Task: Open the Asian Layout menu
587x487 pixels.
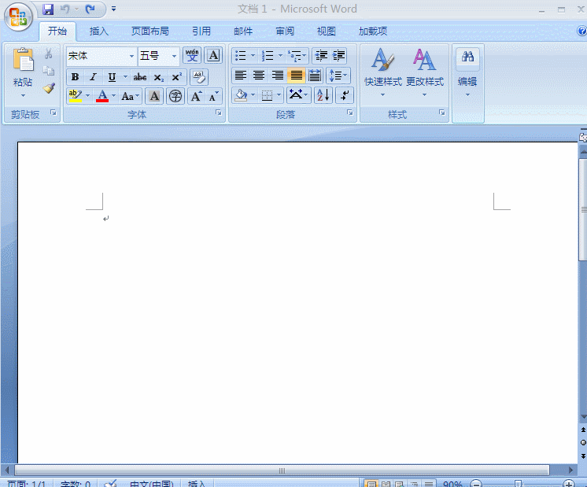Action: [x=298, y=95]
